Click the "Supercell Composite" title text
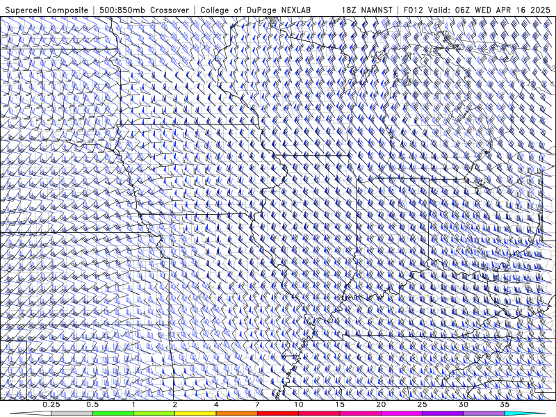This screenshot has height=417, width=556. (x=47, y=10)
